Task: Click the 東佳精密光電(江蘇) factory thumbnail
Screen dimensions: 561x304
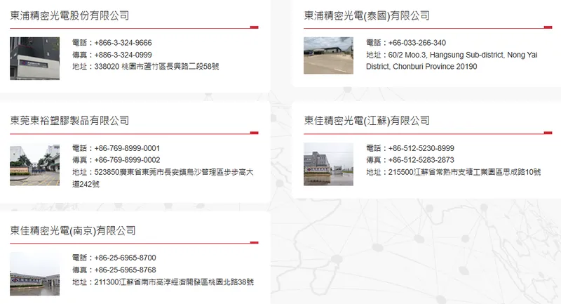Action: pyautogui.click(x=328, y=164)
